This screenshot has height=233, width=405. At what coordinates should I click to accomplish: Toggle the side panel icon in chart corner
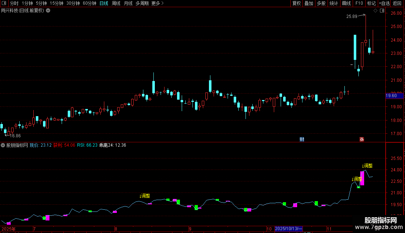tap(382, 11)
